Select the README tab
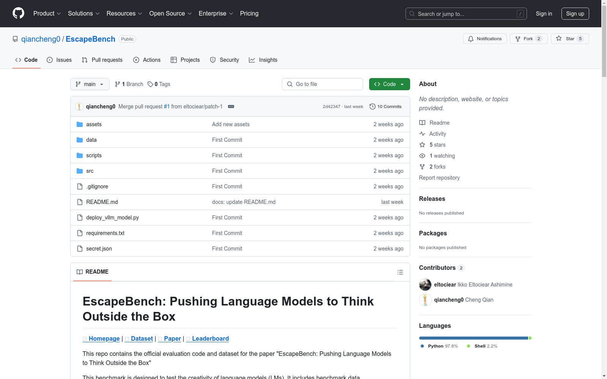Screen dimensions: 607x379 pos(93,272)
